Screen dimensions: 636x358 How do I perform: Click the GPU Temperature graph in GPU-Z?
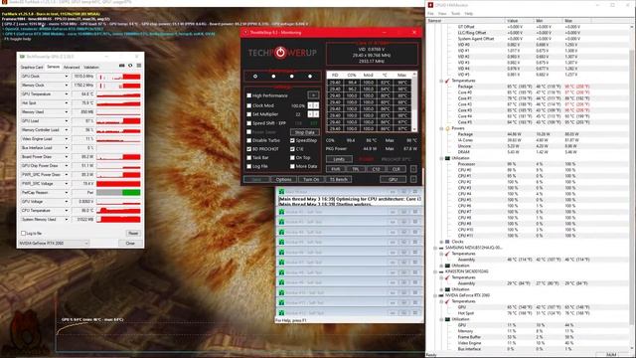coord(118,94)
